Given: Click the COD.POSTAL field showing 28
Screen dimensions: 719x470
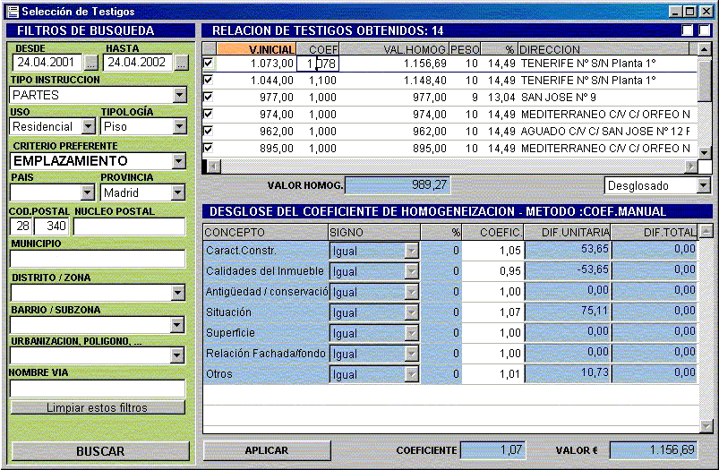Looking at the screenshot, I should click(x=21, y=226).
